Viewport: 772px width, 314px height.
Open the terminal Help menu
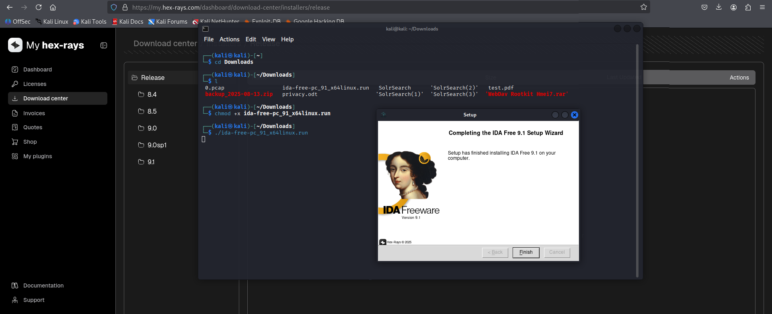click(x=287, y=39)
